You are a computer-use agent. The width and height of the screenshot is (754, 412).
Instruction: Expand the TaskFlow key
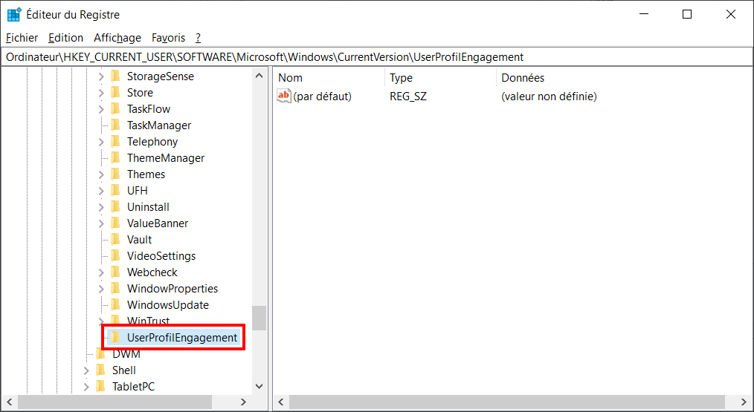101,109
